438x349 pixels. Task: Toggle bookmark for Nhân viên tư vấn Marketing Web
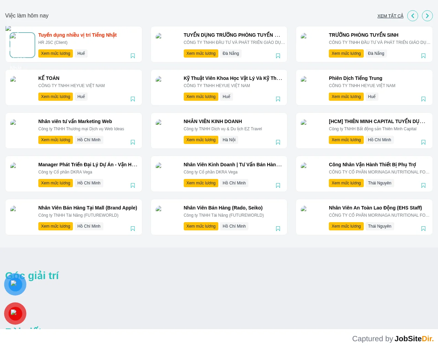[x=133, y=142]
